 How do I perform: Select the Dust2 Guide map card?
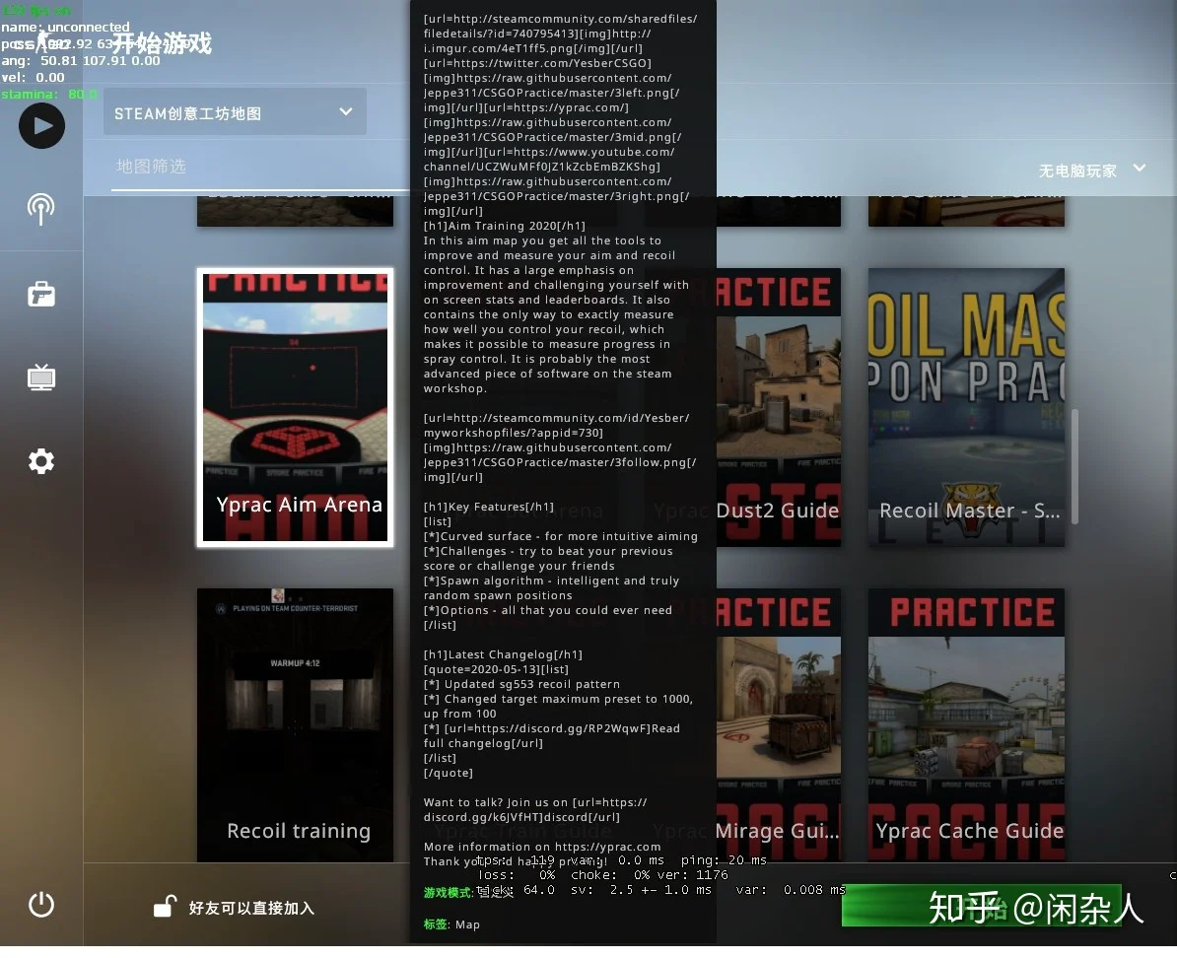pyautogui.click(x=778, y=408)
